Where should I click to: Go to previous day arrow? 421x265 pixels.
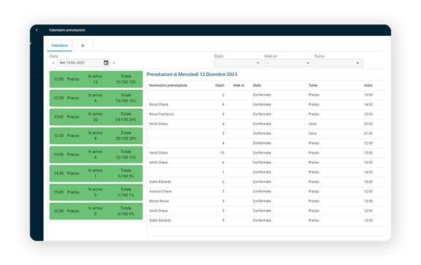(53, 63)
